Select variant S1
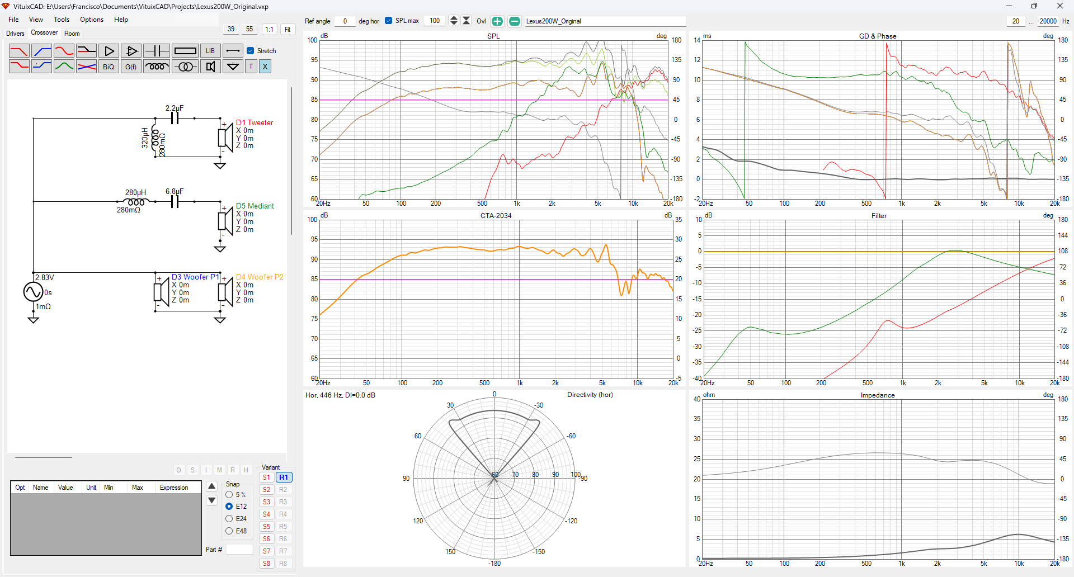Image resolution: width=1074 pixels, height=577 pixels. [266, 477]
